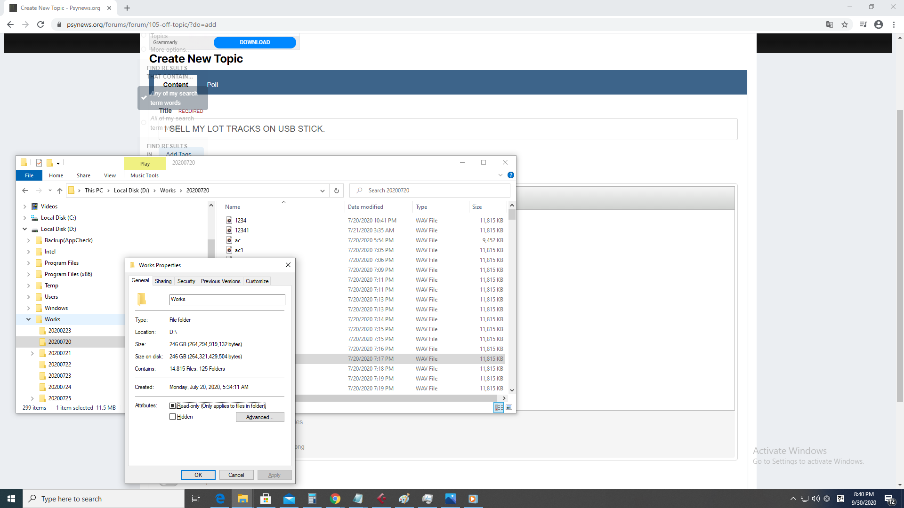Expand the 20200721 folder in the tree
This screenshot has height=508, width=904.
[32, 353]
